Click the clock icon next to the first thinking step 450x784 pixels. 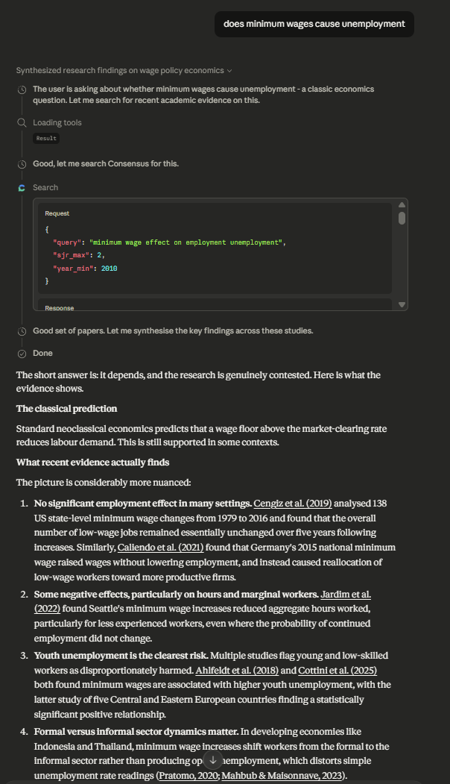[21, 89]
